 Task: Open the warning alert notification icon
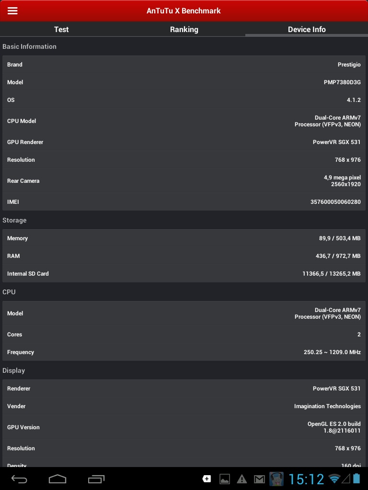242,479
